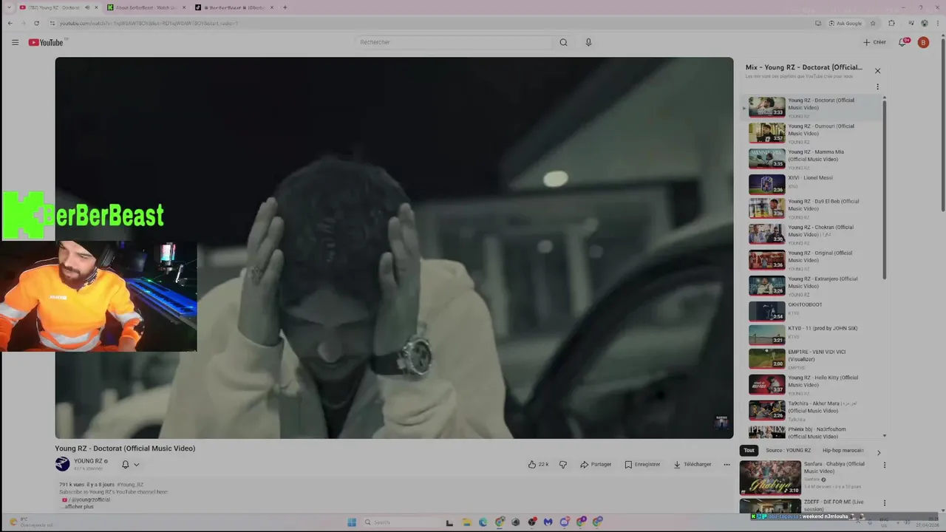Show more filter chips with arrow
Screen dimensions: 946x532
pyautogui.click(x=879, y=451)
